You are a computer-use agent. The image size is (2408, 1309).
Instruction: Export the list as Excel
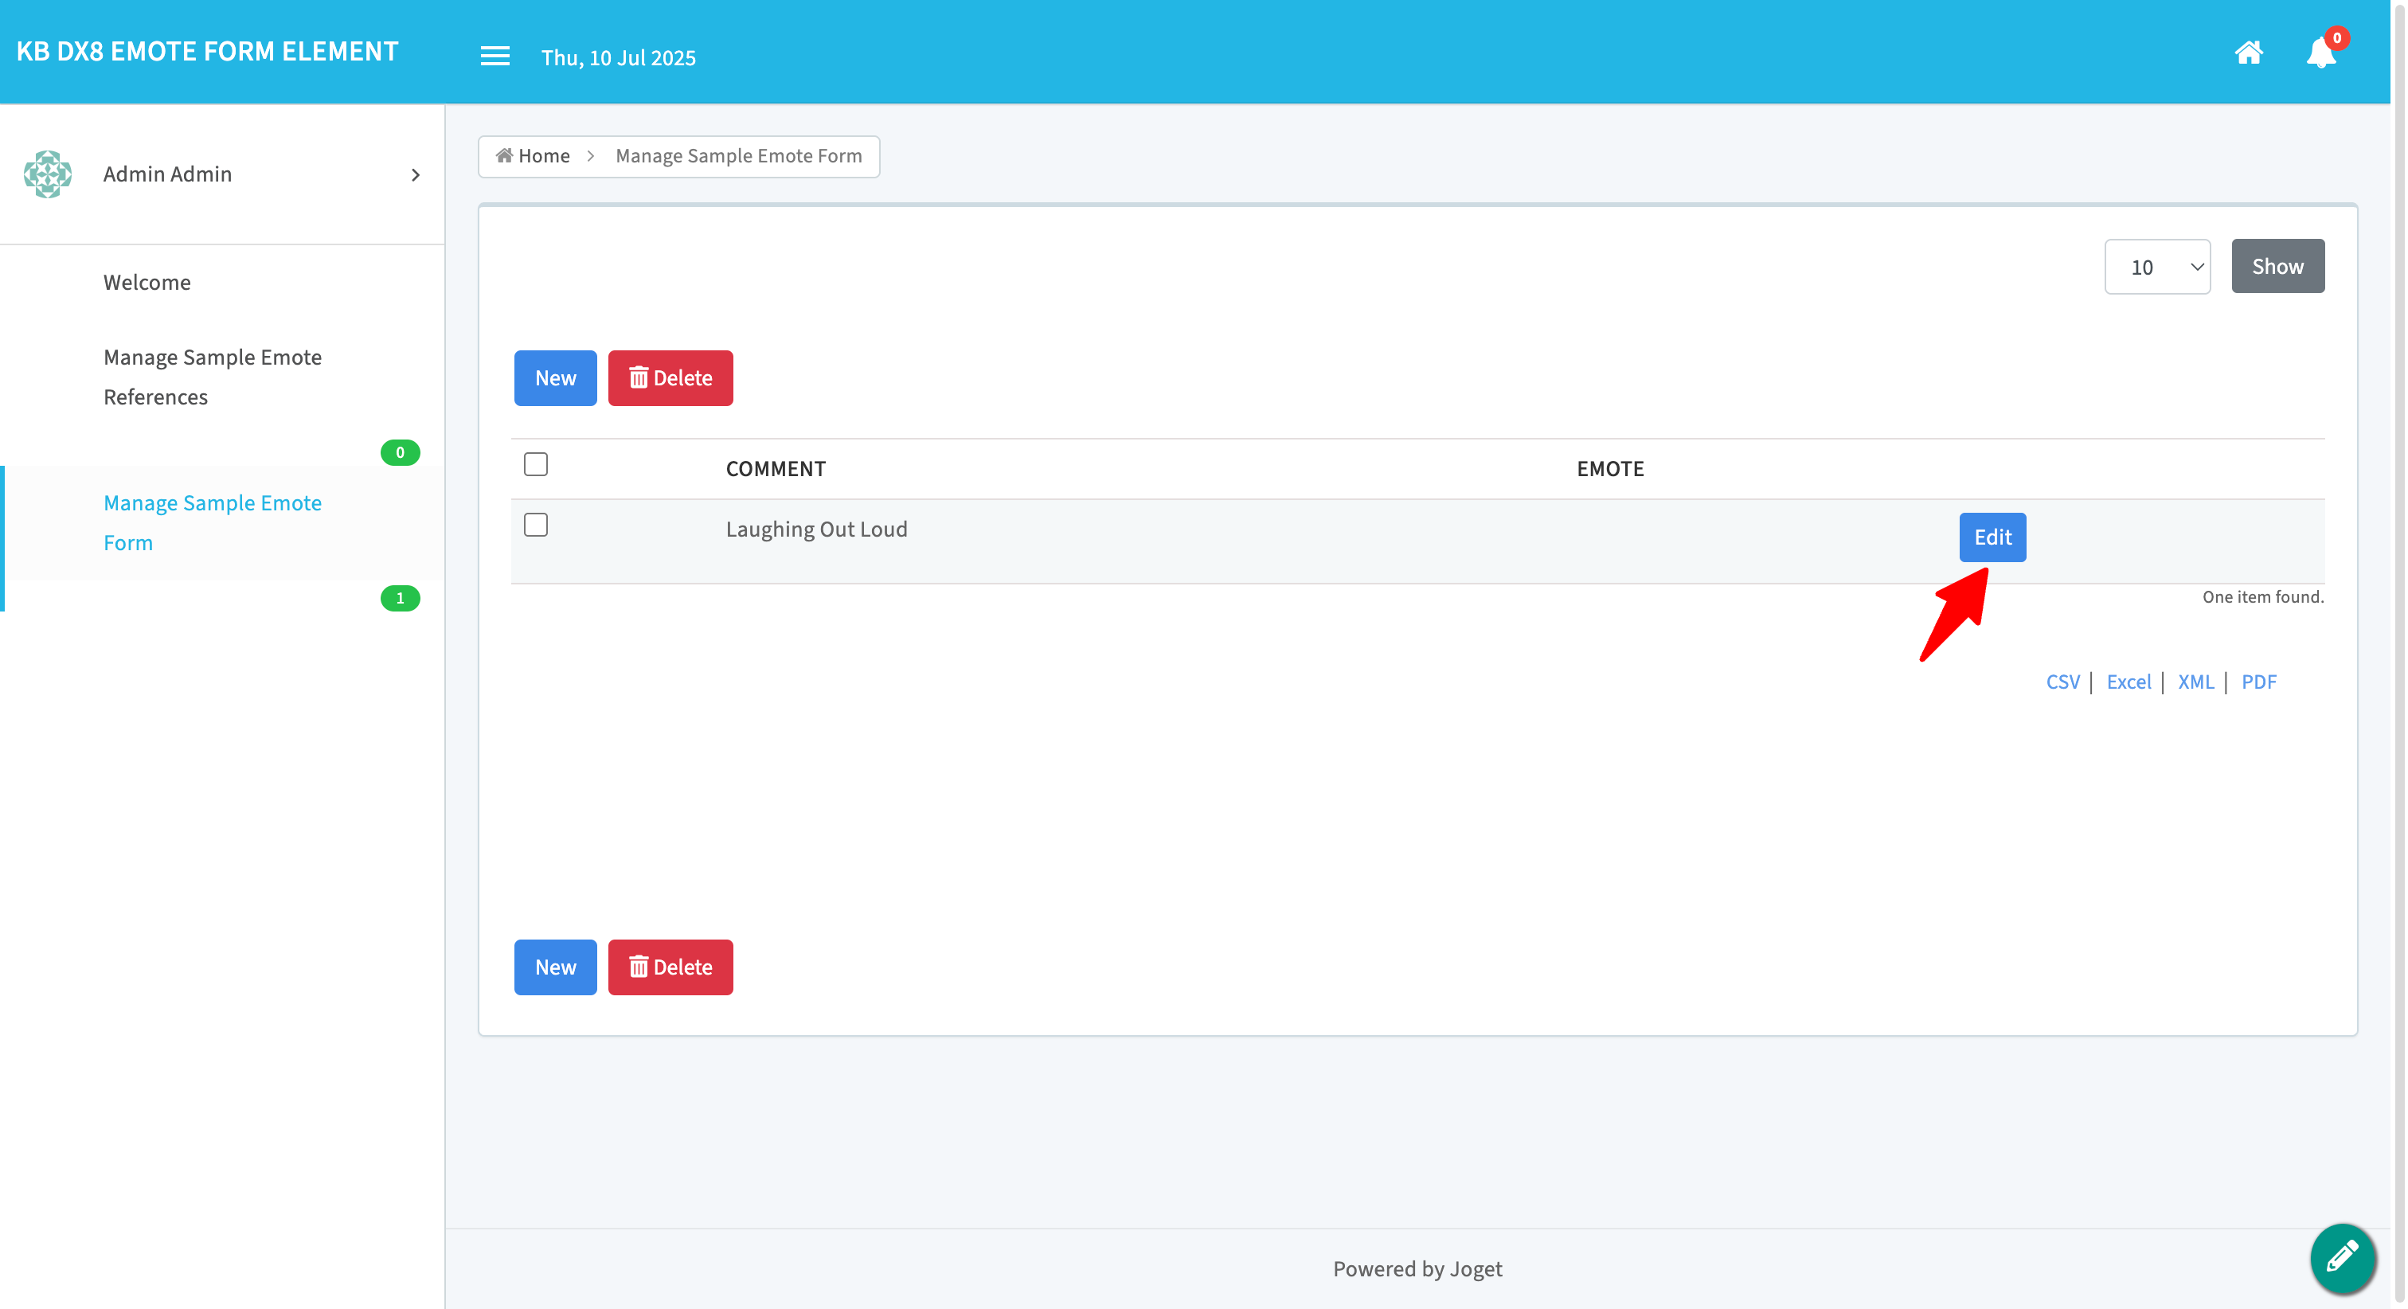(2128, 682)
